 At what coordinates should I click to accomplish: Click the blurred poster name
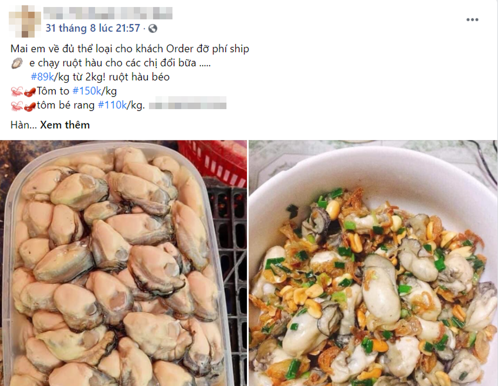tap(108, 13)
